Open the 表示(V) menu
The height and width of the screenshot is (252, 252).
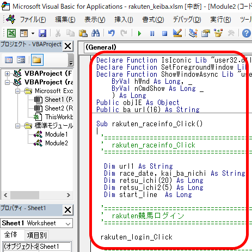click(95, 20)
